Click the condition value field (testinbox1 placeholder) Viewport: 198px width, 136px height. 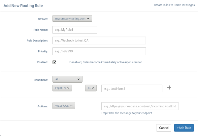[x=132, y=88]
